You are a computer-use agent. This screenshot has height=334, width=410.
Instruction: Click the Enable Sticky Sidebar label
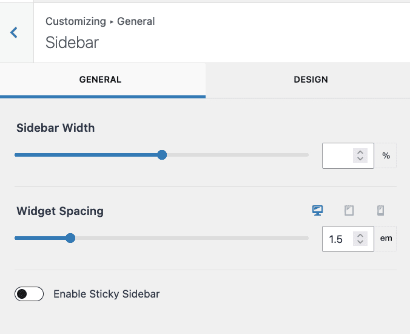[106, 294]
